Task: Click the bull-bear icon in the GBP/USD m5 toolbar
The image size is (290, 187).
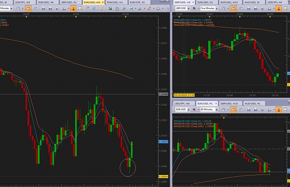Action: point(194,8)
